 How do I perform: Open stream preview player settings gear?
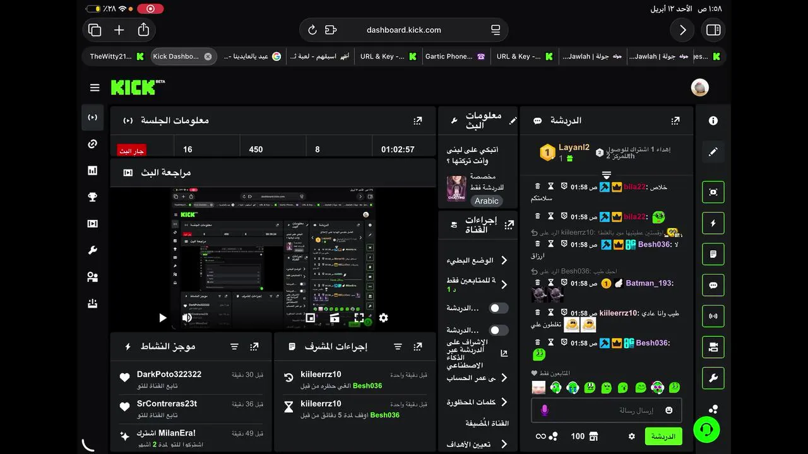click(383, 318)
